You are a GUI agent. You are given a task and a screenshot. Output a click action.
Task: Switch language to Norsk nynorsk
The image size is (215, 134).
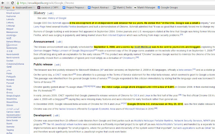click(13, 58)
